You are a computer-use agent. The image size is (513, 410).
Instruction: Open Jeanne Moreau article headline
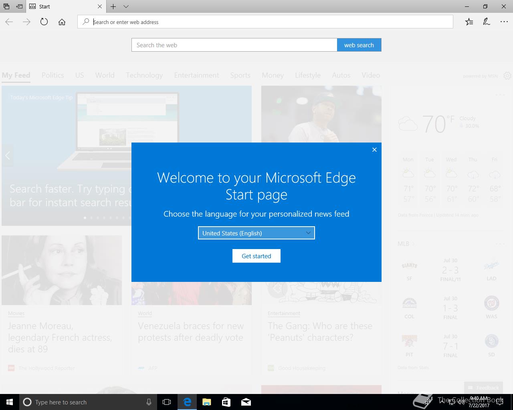coord(60,338)
